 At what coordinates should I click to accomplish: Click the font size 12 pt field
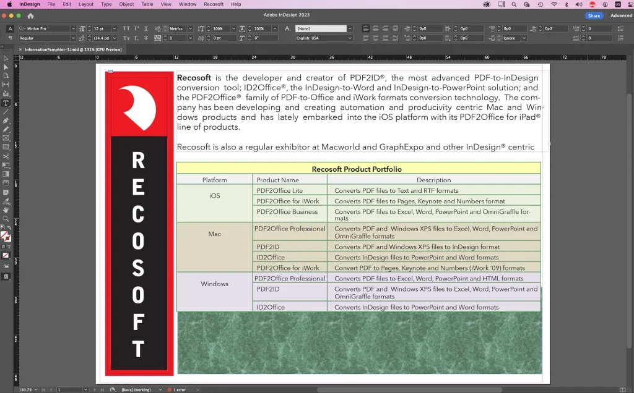click(x=102, y=28)
